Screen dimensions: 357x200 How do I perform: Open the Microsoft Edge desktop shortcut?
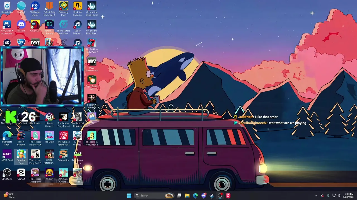click(x=7, y=139)
